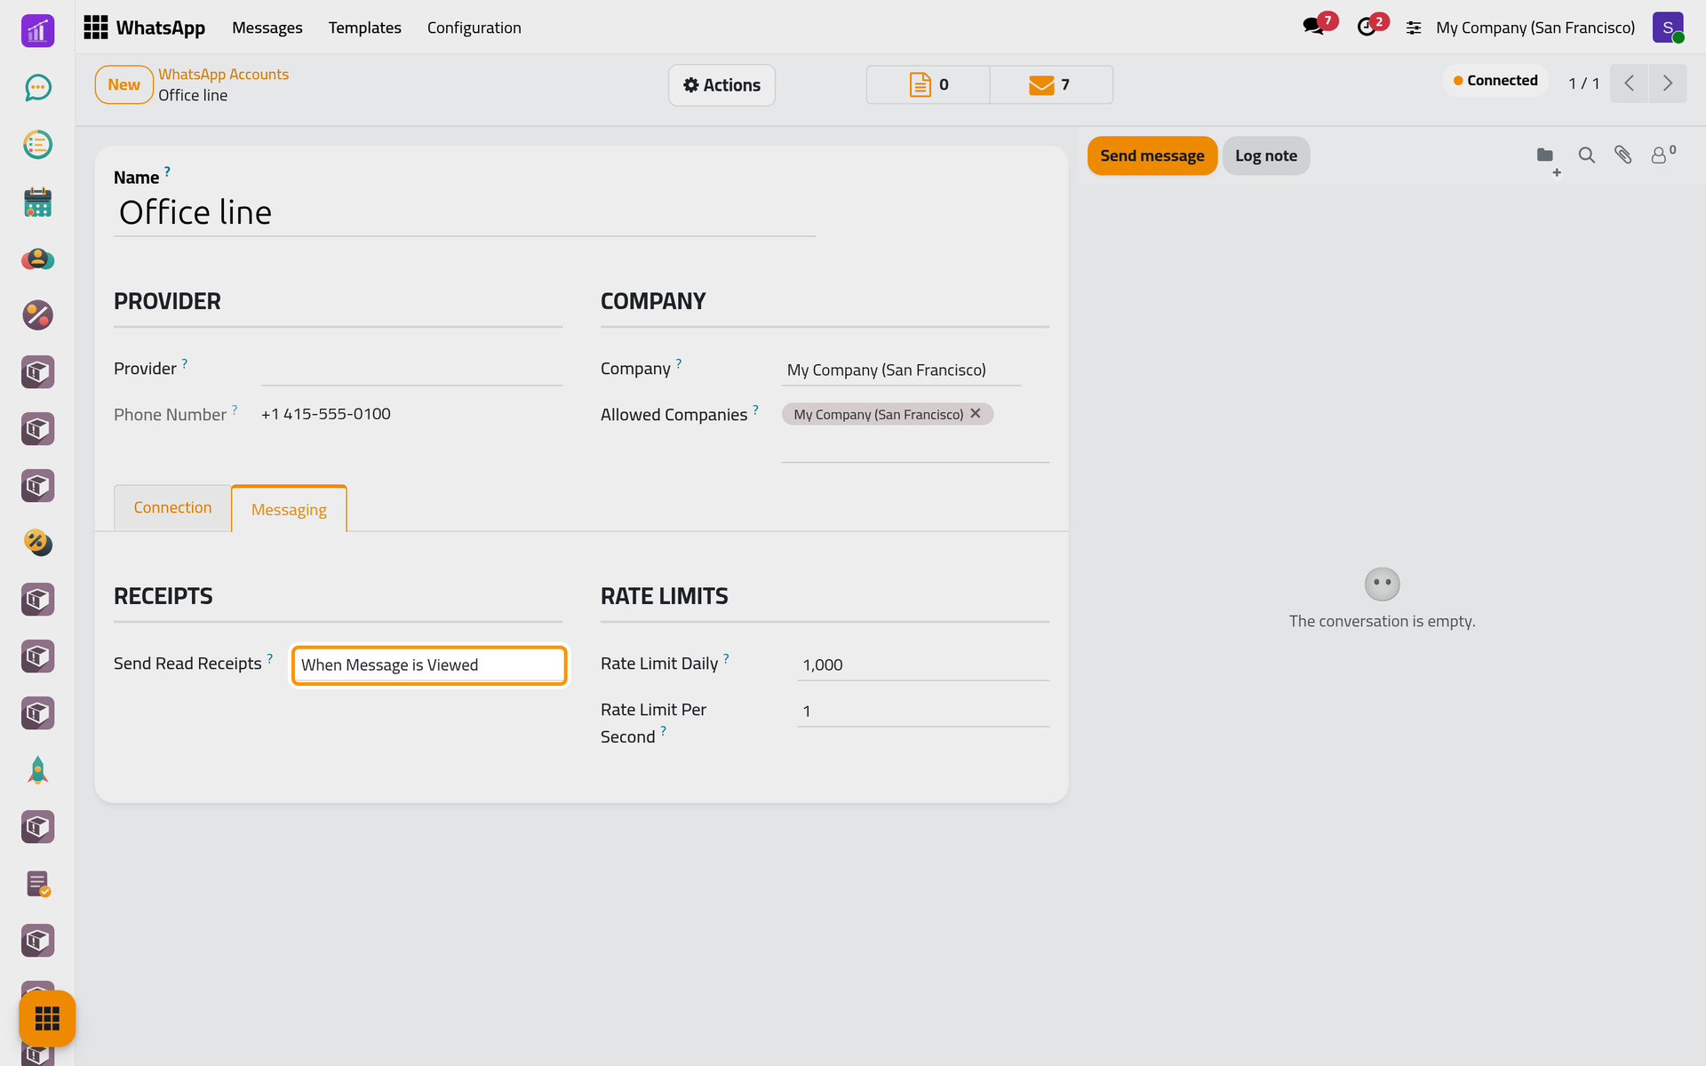The height and width of the screenshot is (1066, 1706).
Task: Select the Messaging tab
Action: point(289,509)
